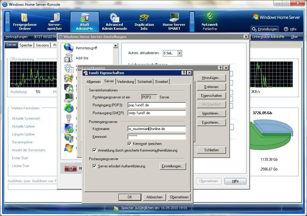The width and height of the screenshot is (307, 216).
Task: Open the Advanced Admin Konsole toolbar icon
Action: tap(114, 22)
